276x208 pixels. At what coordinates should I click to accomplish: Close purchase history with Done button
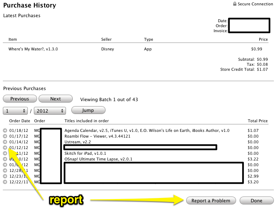click(256, 200)
